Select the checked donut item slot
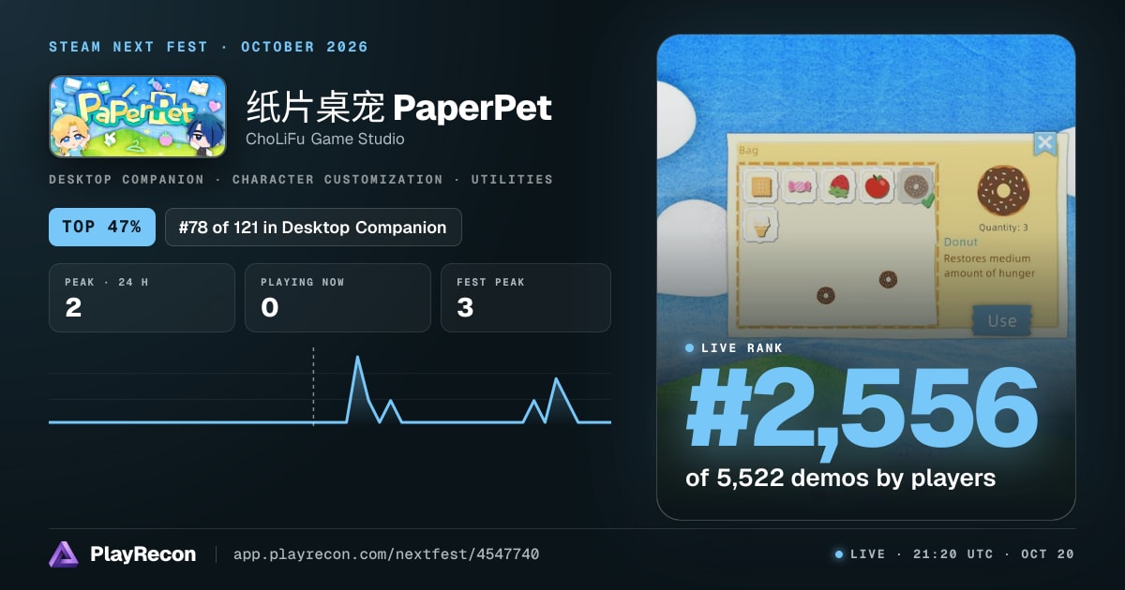This screenshot has height=590, width=1125. pyautogui.click(x=915, y=186)
